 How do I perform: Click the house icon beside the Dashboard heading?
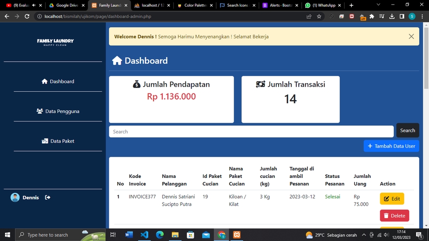(x=117, y=60)
